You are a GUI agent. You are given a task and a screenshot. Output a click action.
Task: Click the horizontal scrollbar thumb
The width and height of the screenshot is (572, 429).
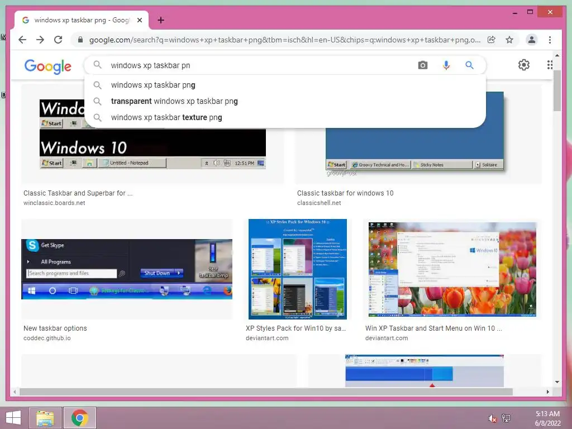tap(266, 392)
